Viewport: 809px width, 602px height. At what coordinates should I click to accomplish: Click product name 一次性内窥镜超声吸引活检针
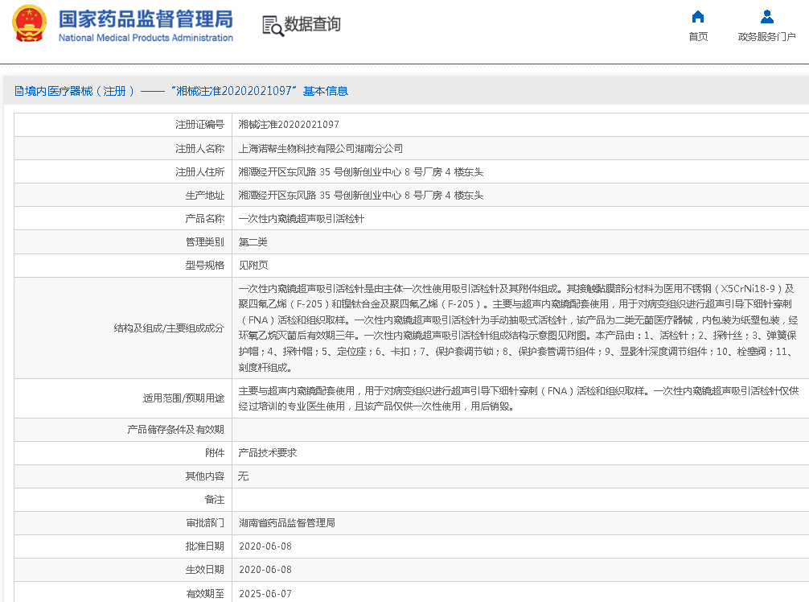[x=301, y=218]
